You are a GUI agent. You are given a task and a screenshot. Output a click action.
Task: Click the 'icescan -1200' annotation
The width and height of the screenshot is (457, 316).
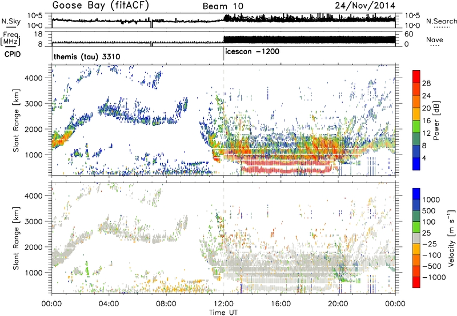click(x=252, y=52)
